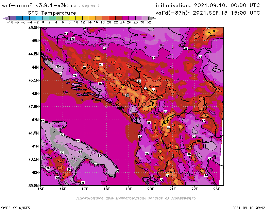Click the 39.5N latitude label

[33, 186]
